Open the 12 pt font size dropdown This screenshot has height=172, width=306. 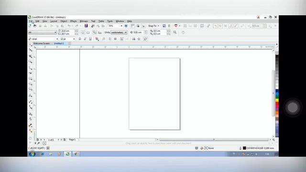click(74, 39)
